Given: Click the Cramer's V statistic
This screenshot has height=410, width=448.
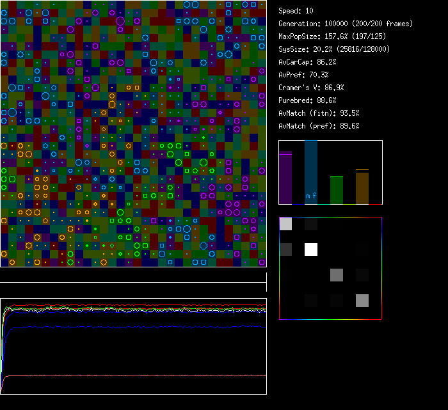Looking at the screenshot, I should (x=311, y=88).
